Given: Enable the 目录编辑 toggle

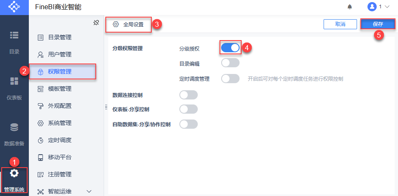Looking at the screenshot, I should (230, 63).
